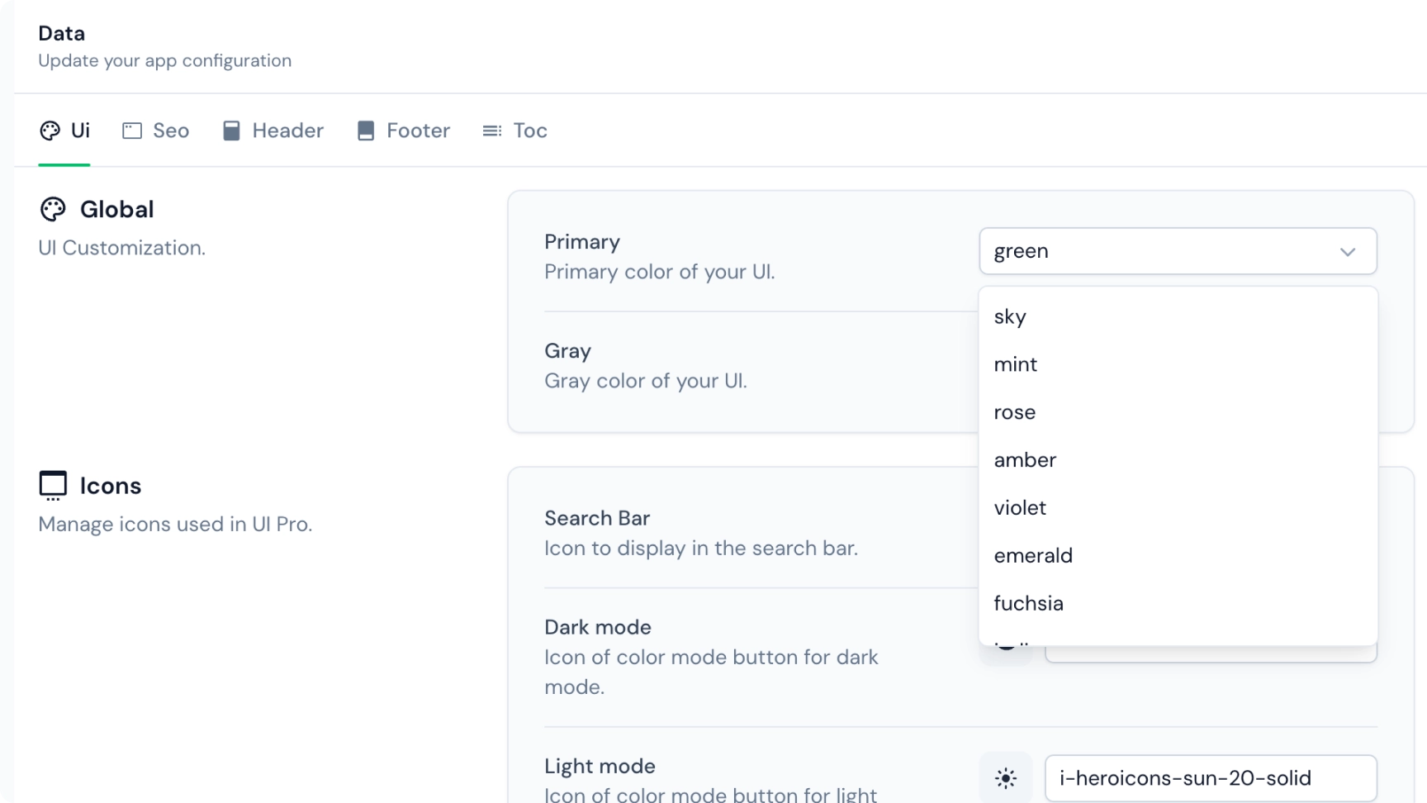Select the violet option
1427x803 pixels.
(1021, 507)
